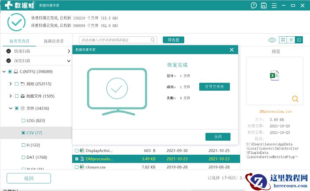Expand the 档案文件 (1505) node
This screenshot has width=310, height=191.
(11, 96)
